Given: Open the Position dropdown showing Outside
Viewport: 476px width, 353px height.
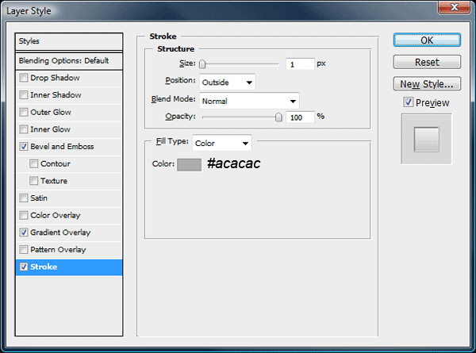Looking at the screenshot, I should pyautogui.click(x=228, y=82).
